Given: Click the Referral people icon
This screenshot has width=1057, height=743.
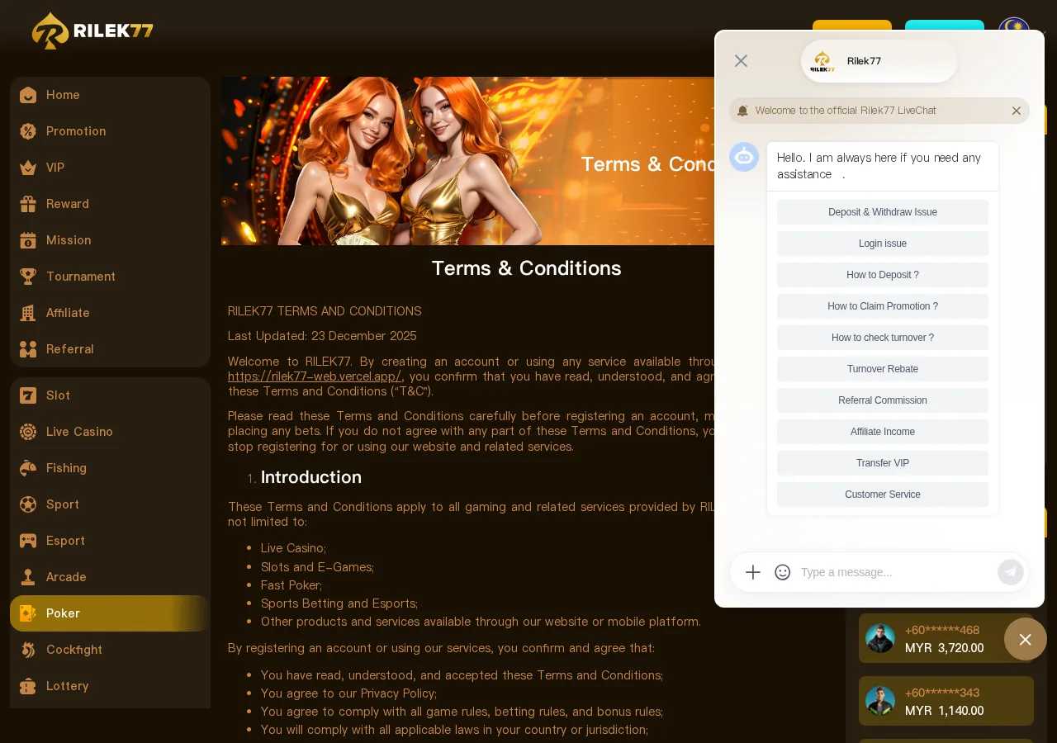Looking at the screenshot, I should pyautogui.click(x=28, y=349).
